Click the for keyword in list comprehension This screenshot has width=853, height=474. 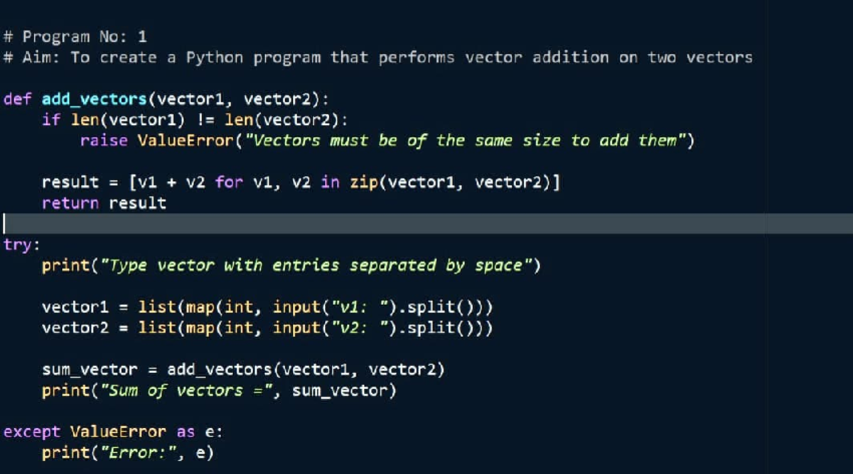coord(229,182)
